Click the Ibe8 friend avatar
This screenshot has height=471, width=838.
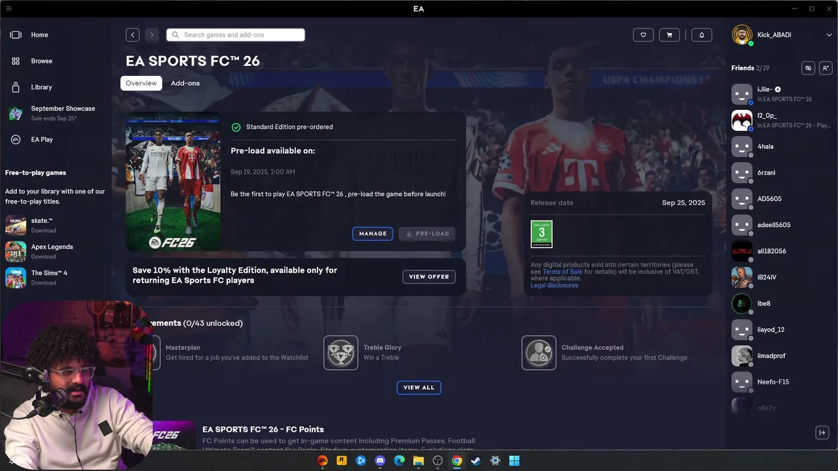[742, 304]
